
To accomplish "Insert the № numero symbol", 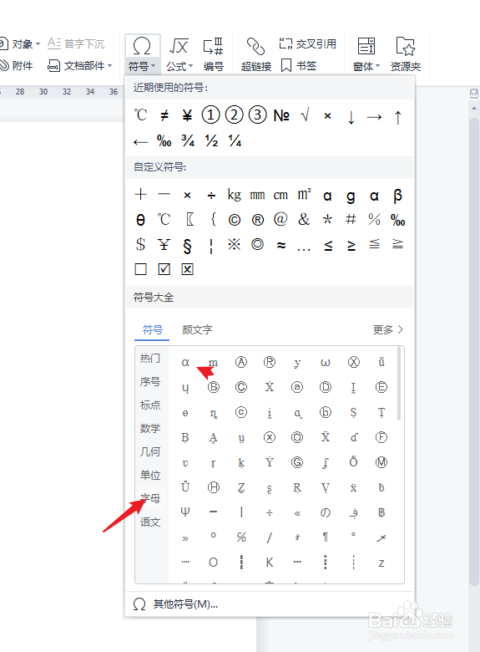I will [281, 115].
